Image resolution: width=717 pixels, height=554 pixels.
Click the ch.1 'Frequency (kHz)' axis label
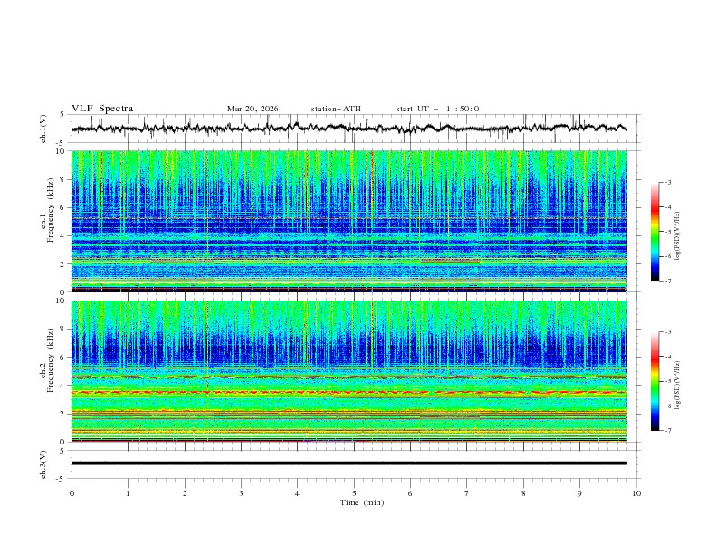coord(50,211)
